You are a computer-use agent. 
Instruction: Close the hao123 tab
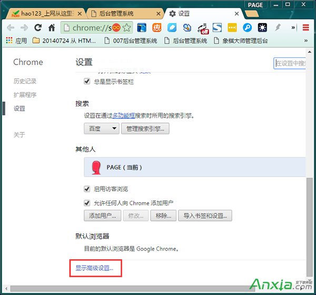pos(80,14)
